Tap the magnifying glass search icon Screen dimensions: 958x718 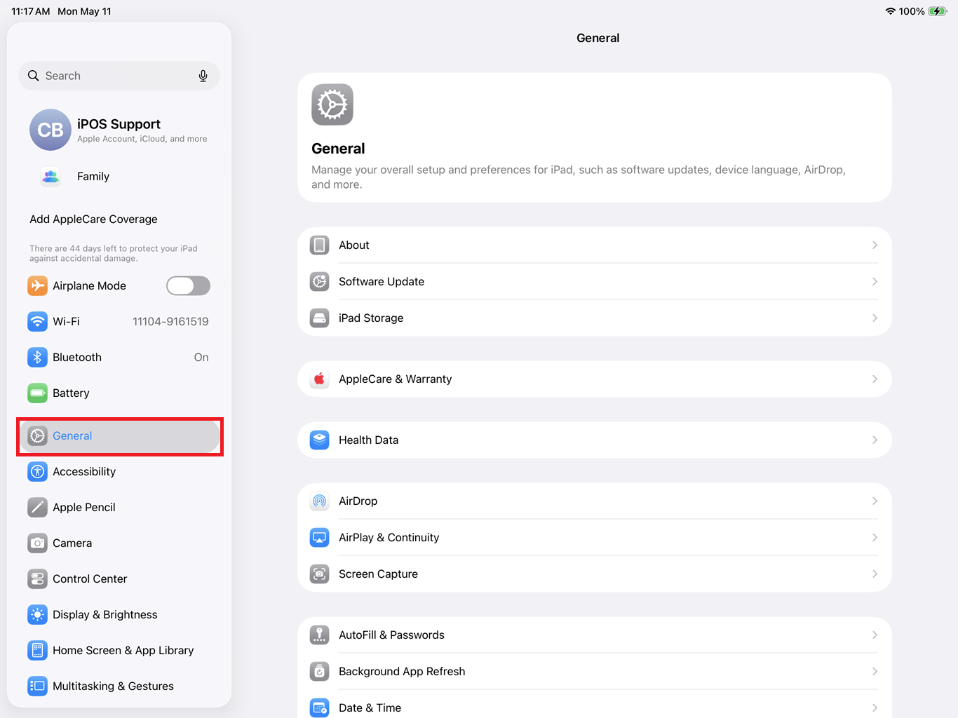[x=33, y=76]
